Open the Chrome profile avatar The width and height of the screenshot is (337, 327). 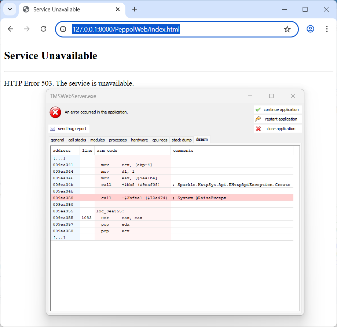[310, 29]
